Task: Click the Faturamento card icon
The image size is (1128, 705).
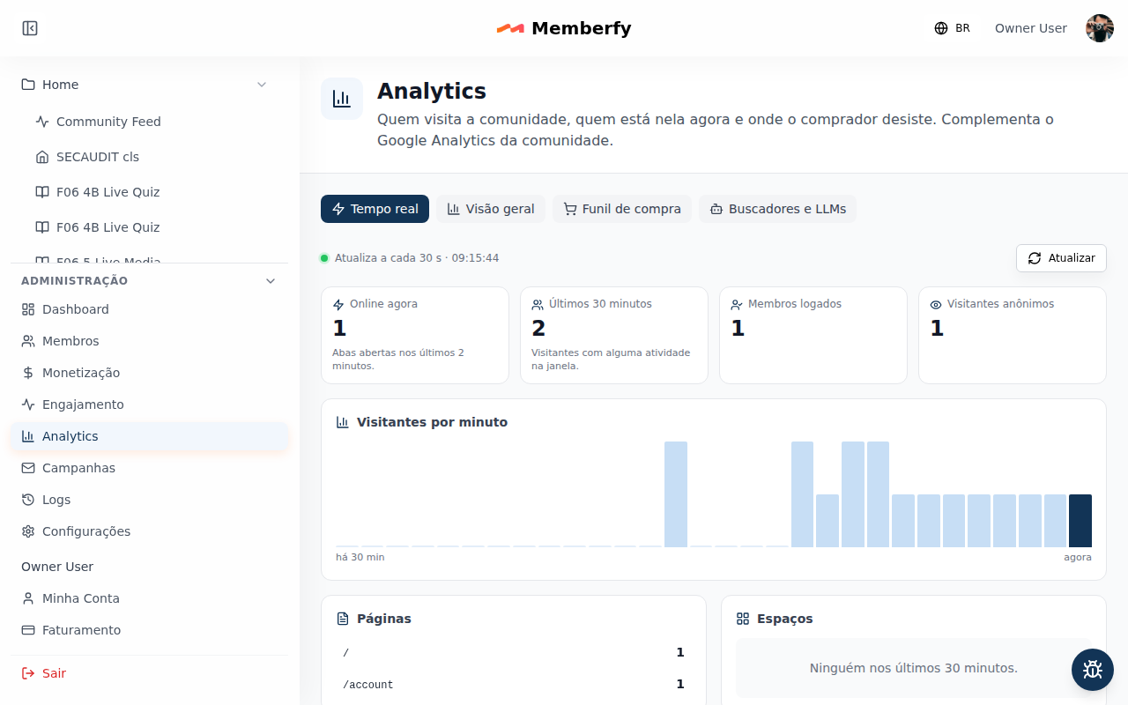Action: pos(28,630)
